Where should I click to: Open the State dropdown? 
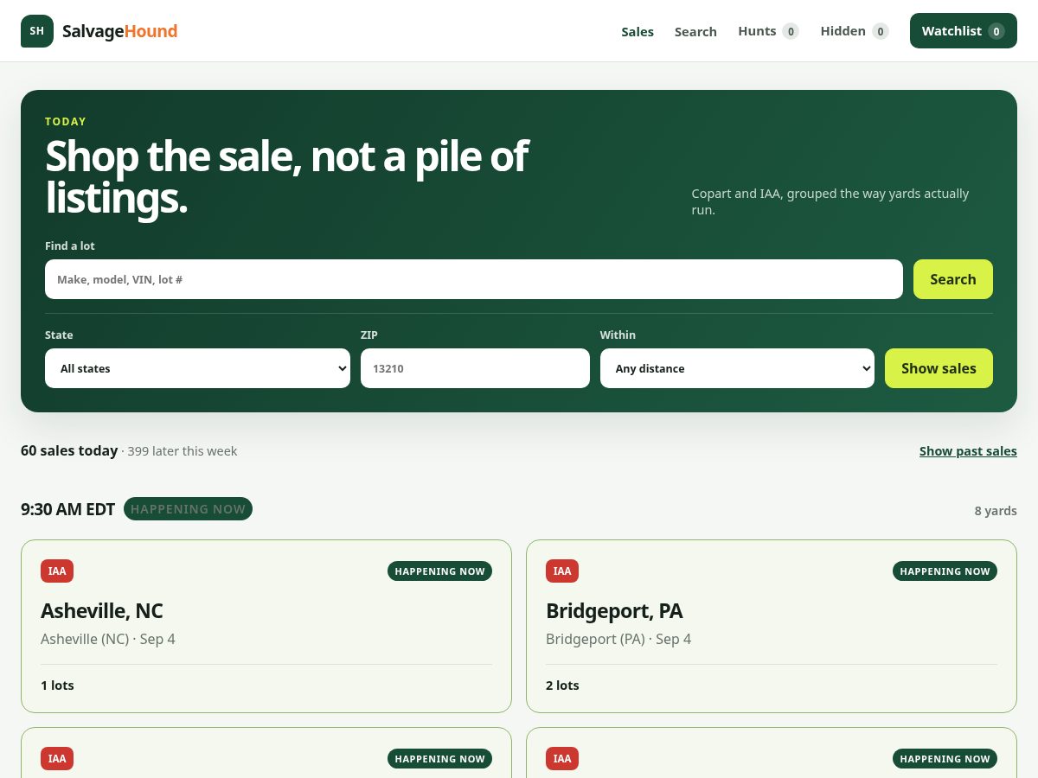(x=197, y=368)
